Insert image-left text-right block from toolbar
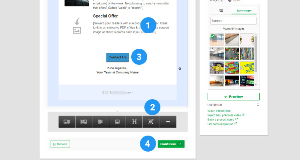 [67, 122]
